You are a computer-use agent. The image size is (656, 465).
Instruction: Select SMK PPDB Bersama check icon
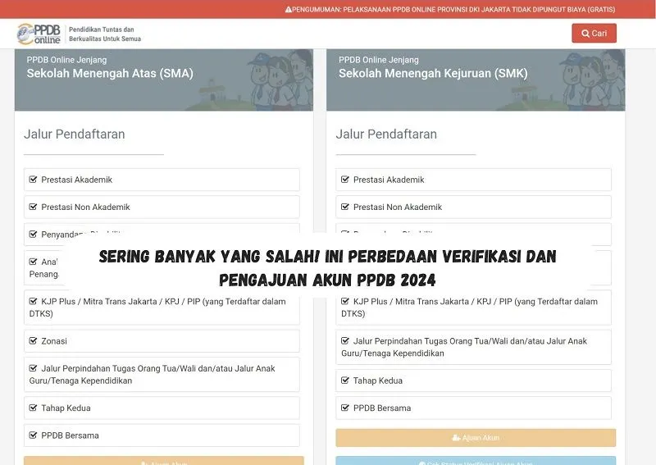[345, 408]
